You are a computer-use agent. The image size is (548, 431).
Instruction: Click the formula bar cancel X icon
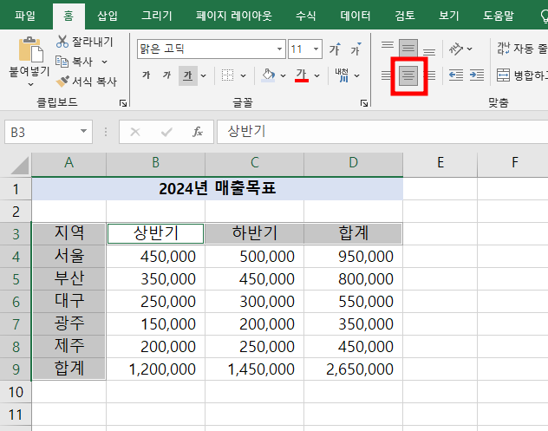click(135, 132)
